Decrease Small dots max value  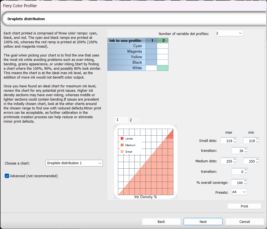[235, 142]
